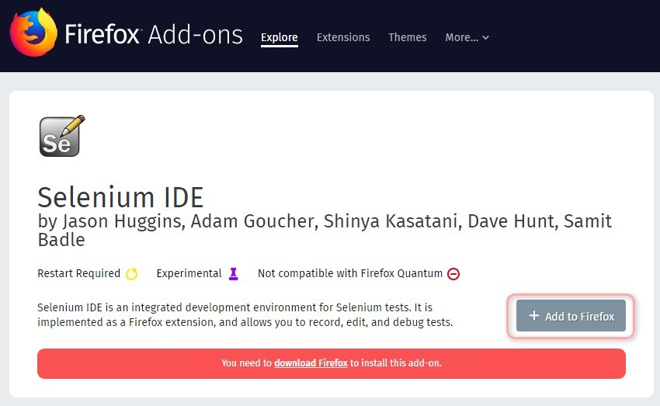Click the Firefox logo icon
The image size is (660, 406).
(x=33, y=32)
